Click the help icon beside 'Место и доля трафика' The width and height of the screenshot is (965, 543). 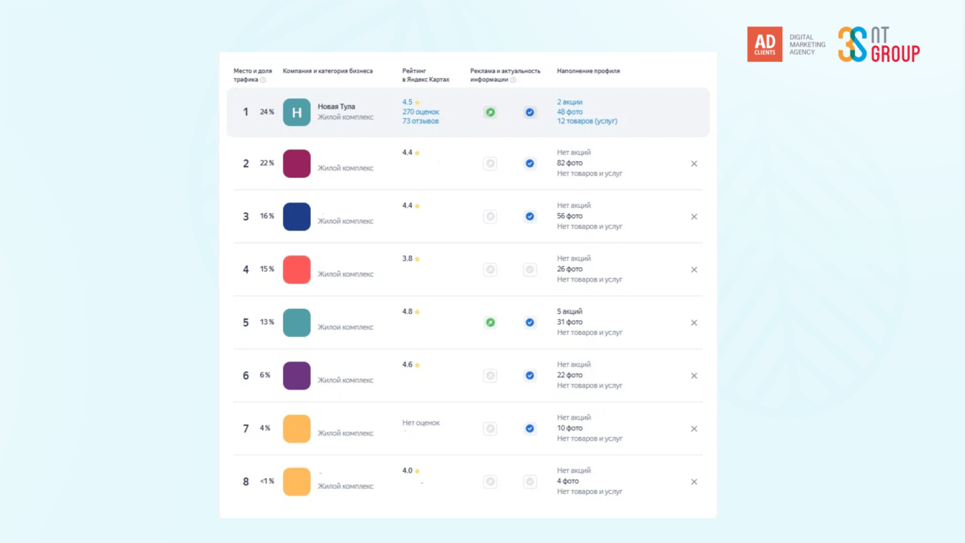tap(264, 80)
